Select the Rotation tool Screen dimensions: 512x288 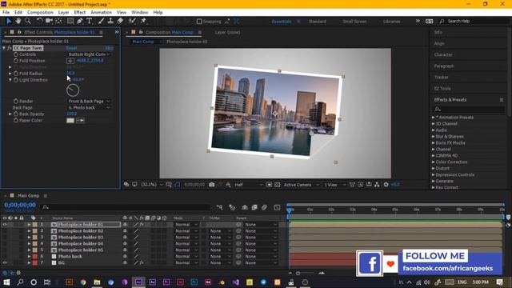coord(39,21)
